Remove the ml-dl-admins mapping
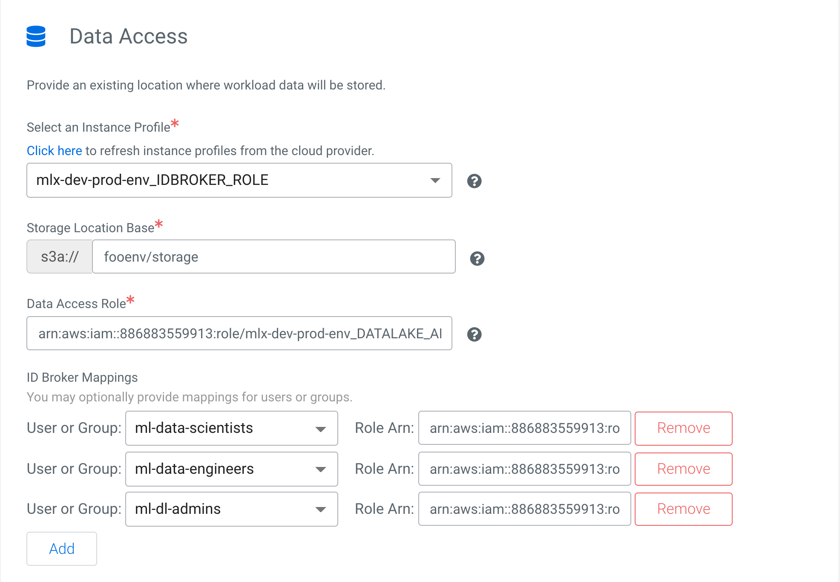Screen dimensions: 840x582 pyautogui.click(x=683, y=509)
